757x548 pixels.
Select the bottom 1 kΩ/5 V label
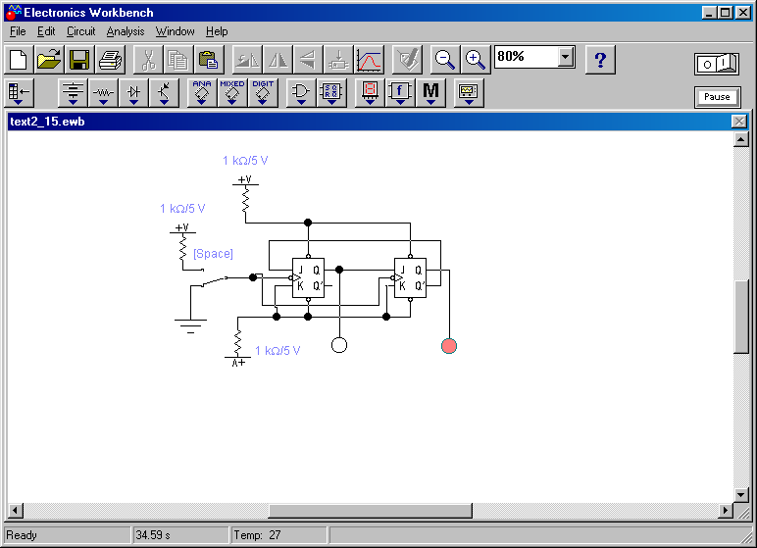click(278, 351)
